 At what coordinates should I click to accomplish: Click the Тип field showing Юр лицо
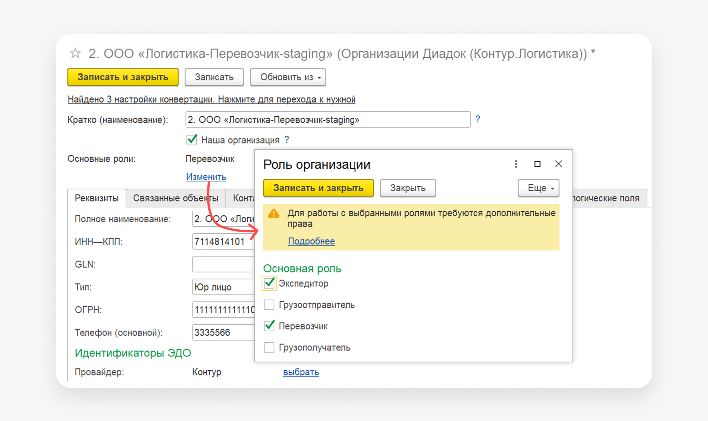[x=223, y=287]
